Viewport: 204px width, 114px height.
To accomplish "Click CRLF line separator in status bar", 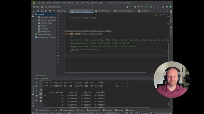I will pos(131,113).
